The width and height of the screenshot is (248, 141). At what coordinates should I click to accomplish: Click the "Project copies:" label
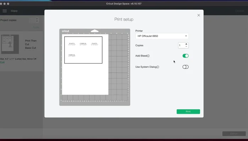coord(9,20)
